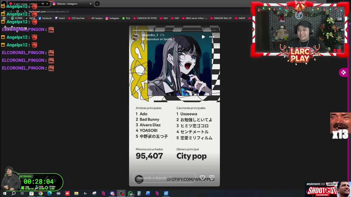Open the Instagram bookmark
Image resolution: width=351 pixels, height=197 pixels.
(112, 18)
